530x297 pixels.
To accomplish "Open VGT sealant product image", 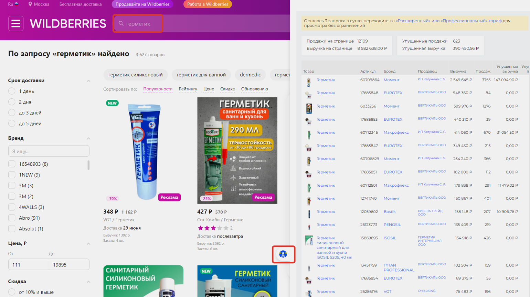I will pyautogui.click(x=143, y=151).
